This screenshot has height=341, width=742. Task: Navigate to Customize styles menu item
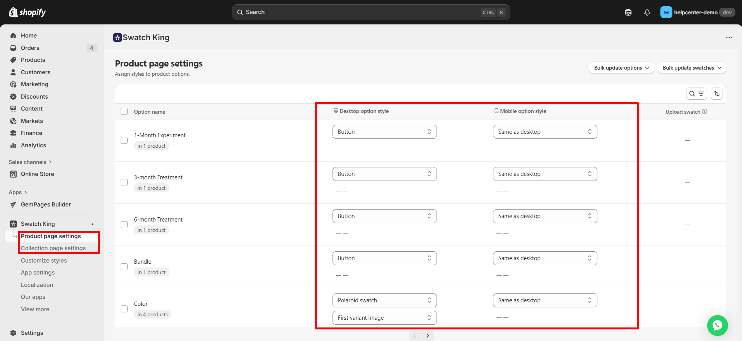coord(44,261)
